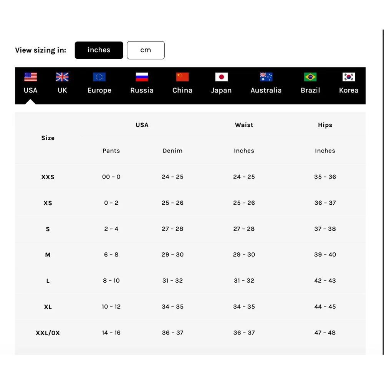This screenshot has width=384, height=384.
Task: Choose the Russia tab label
Action: [x=142, y=91]
